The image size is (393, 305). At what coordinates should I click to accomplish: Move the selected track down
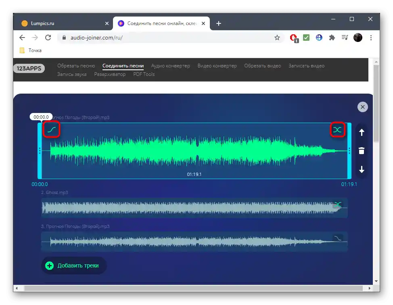point(362,170)
